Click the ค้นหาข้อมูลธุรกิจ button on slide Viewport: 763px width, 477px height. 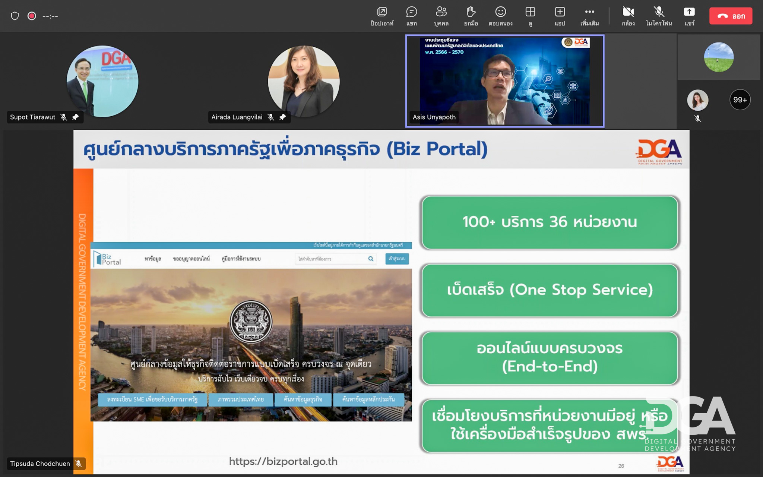click(303, 399)
